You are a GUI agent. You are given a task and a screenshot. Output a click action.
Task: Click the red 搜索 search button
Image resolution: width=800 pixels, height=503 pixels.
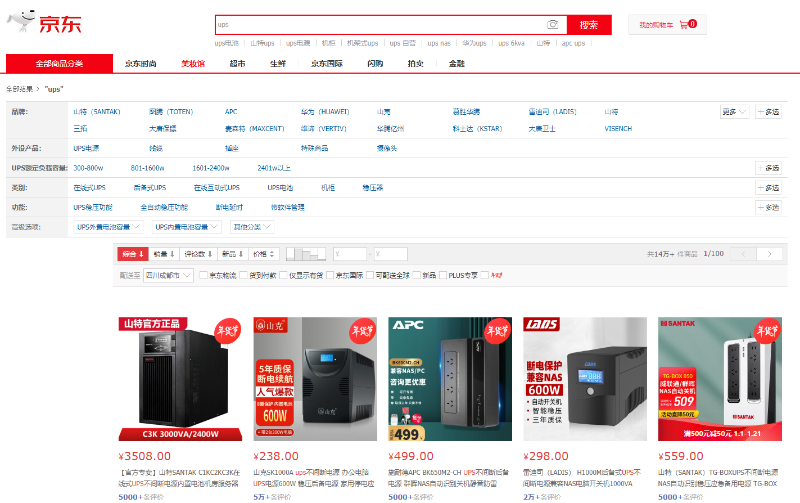[589, 25]
